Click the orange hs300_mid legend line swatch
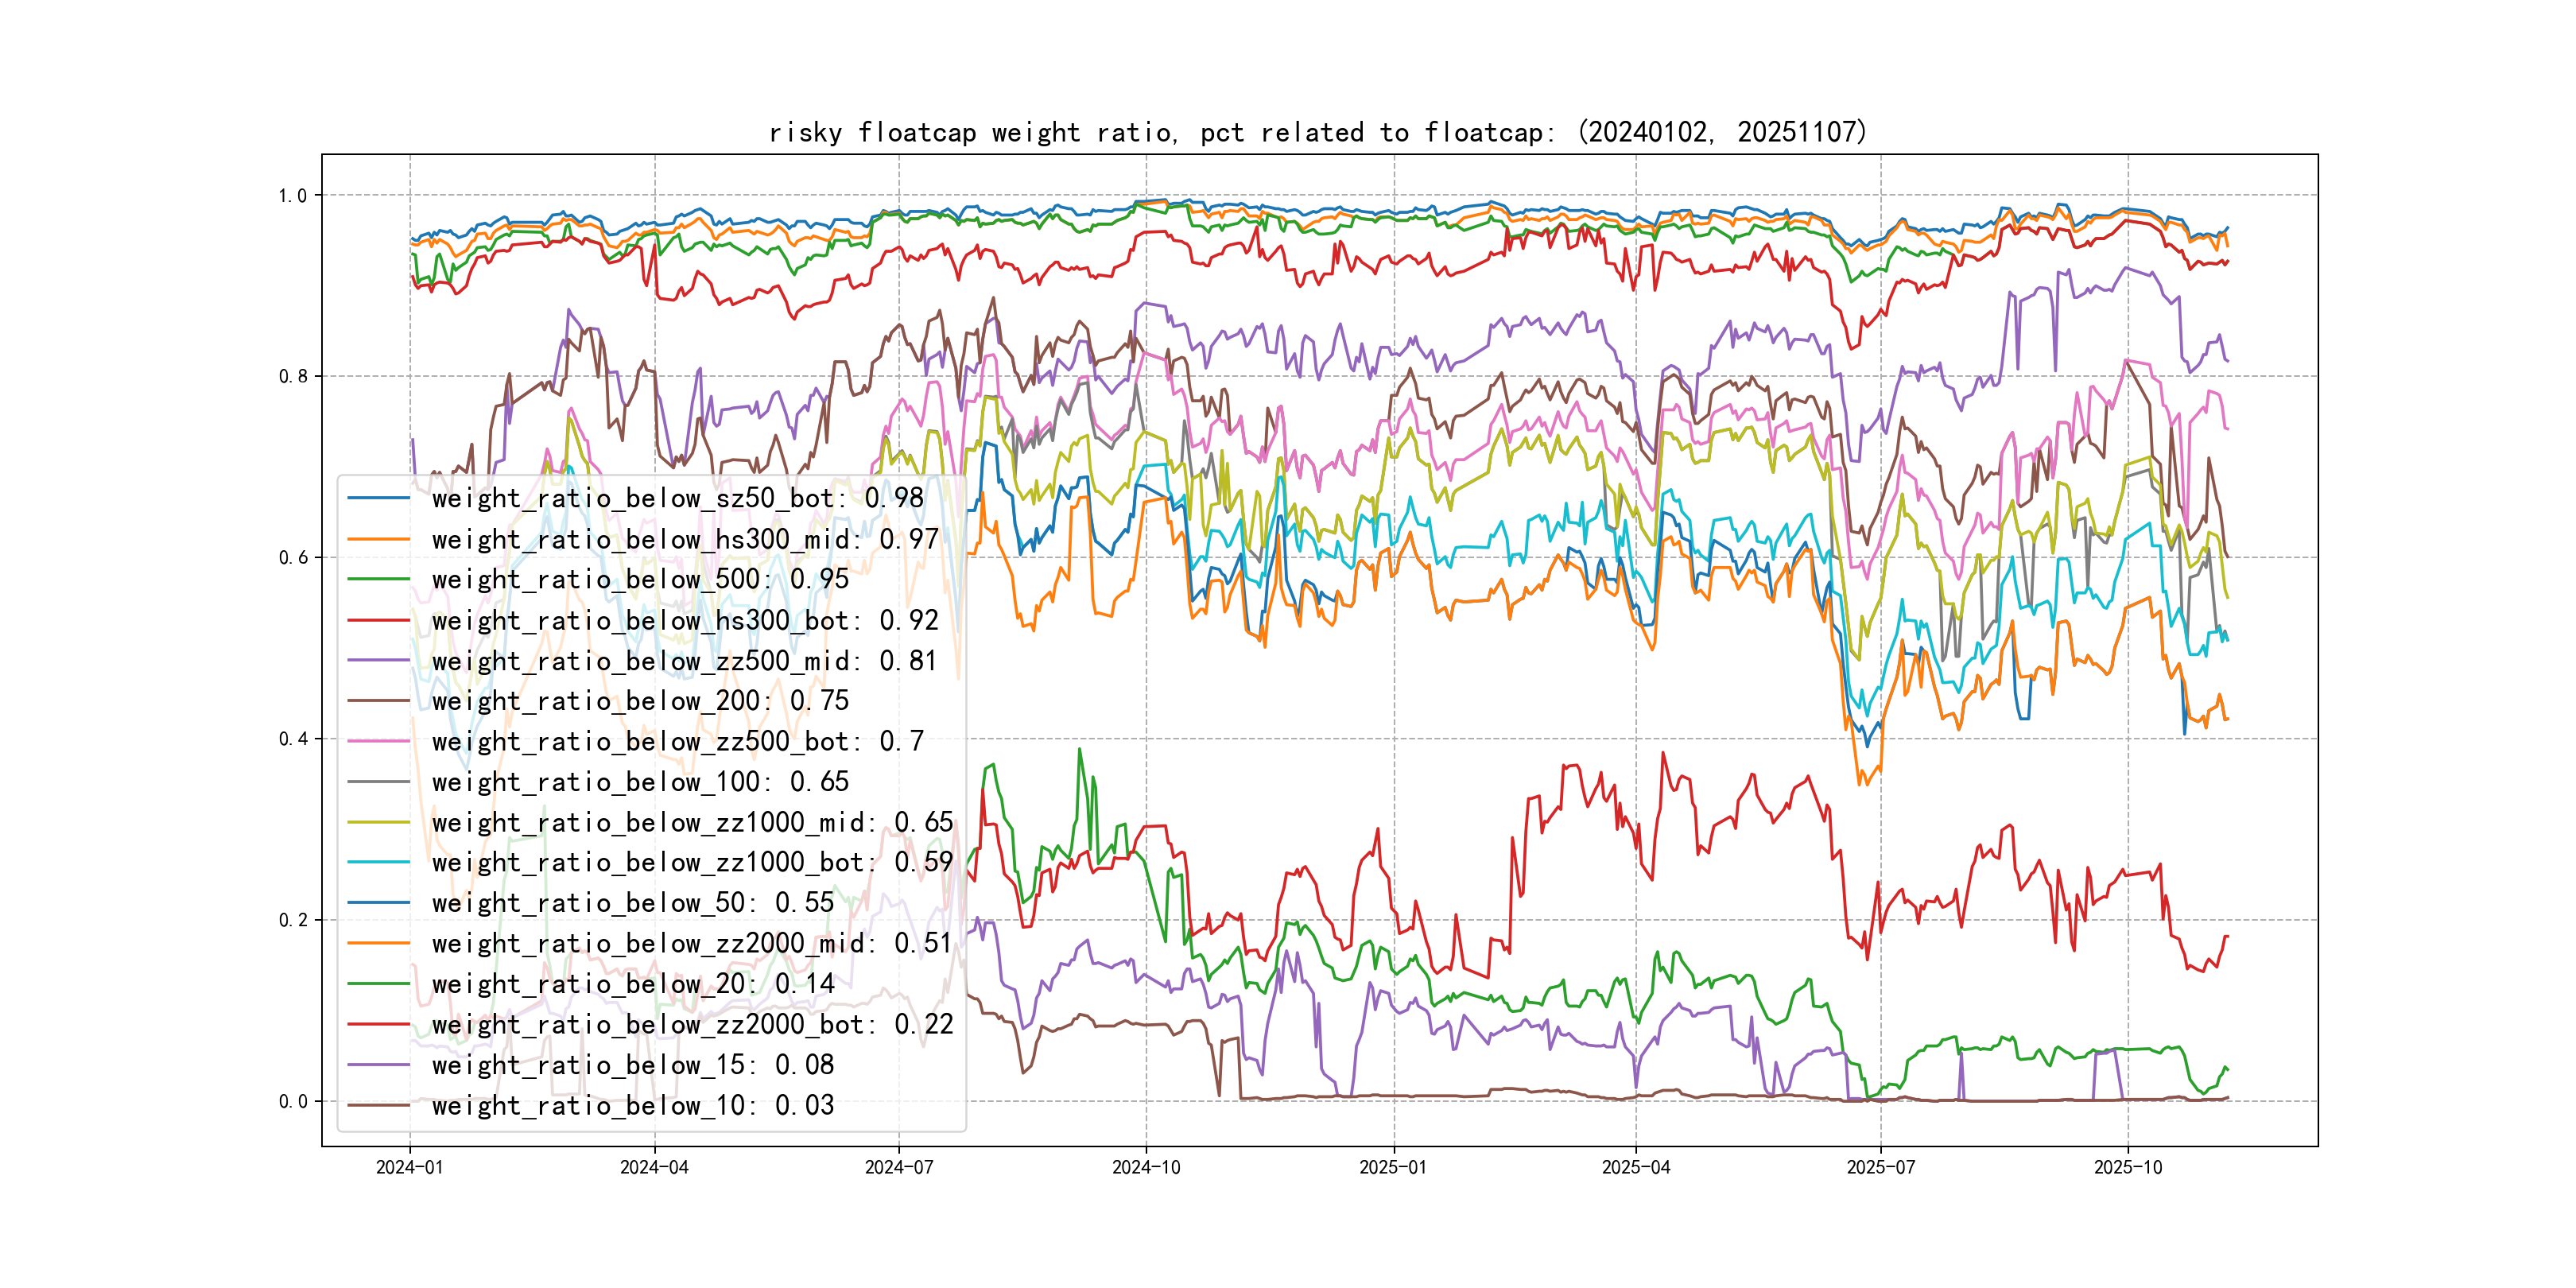Screen dimensions: 2576x1288 click(x=378, y=539)
